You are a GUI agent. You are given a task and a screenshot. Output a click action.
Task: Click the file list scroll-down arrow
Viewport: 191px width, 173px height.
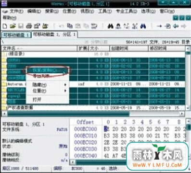pos(188,108)
